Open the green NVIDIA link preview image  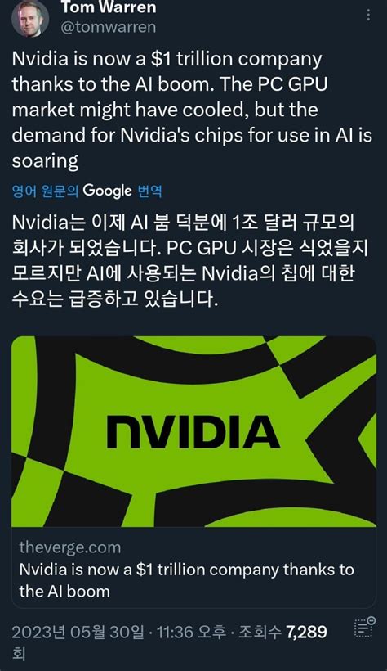[x=194, y=431]
